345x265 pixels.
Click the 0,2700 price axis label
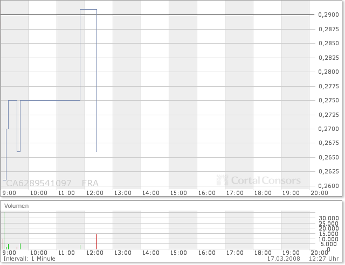coord(328,129)
